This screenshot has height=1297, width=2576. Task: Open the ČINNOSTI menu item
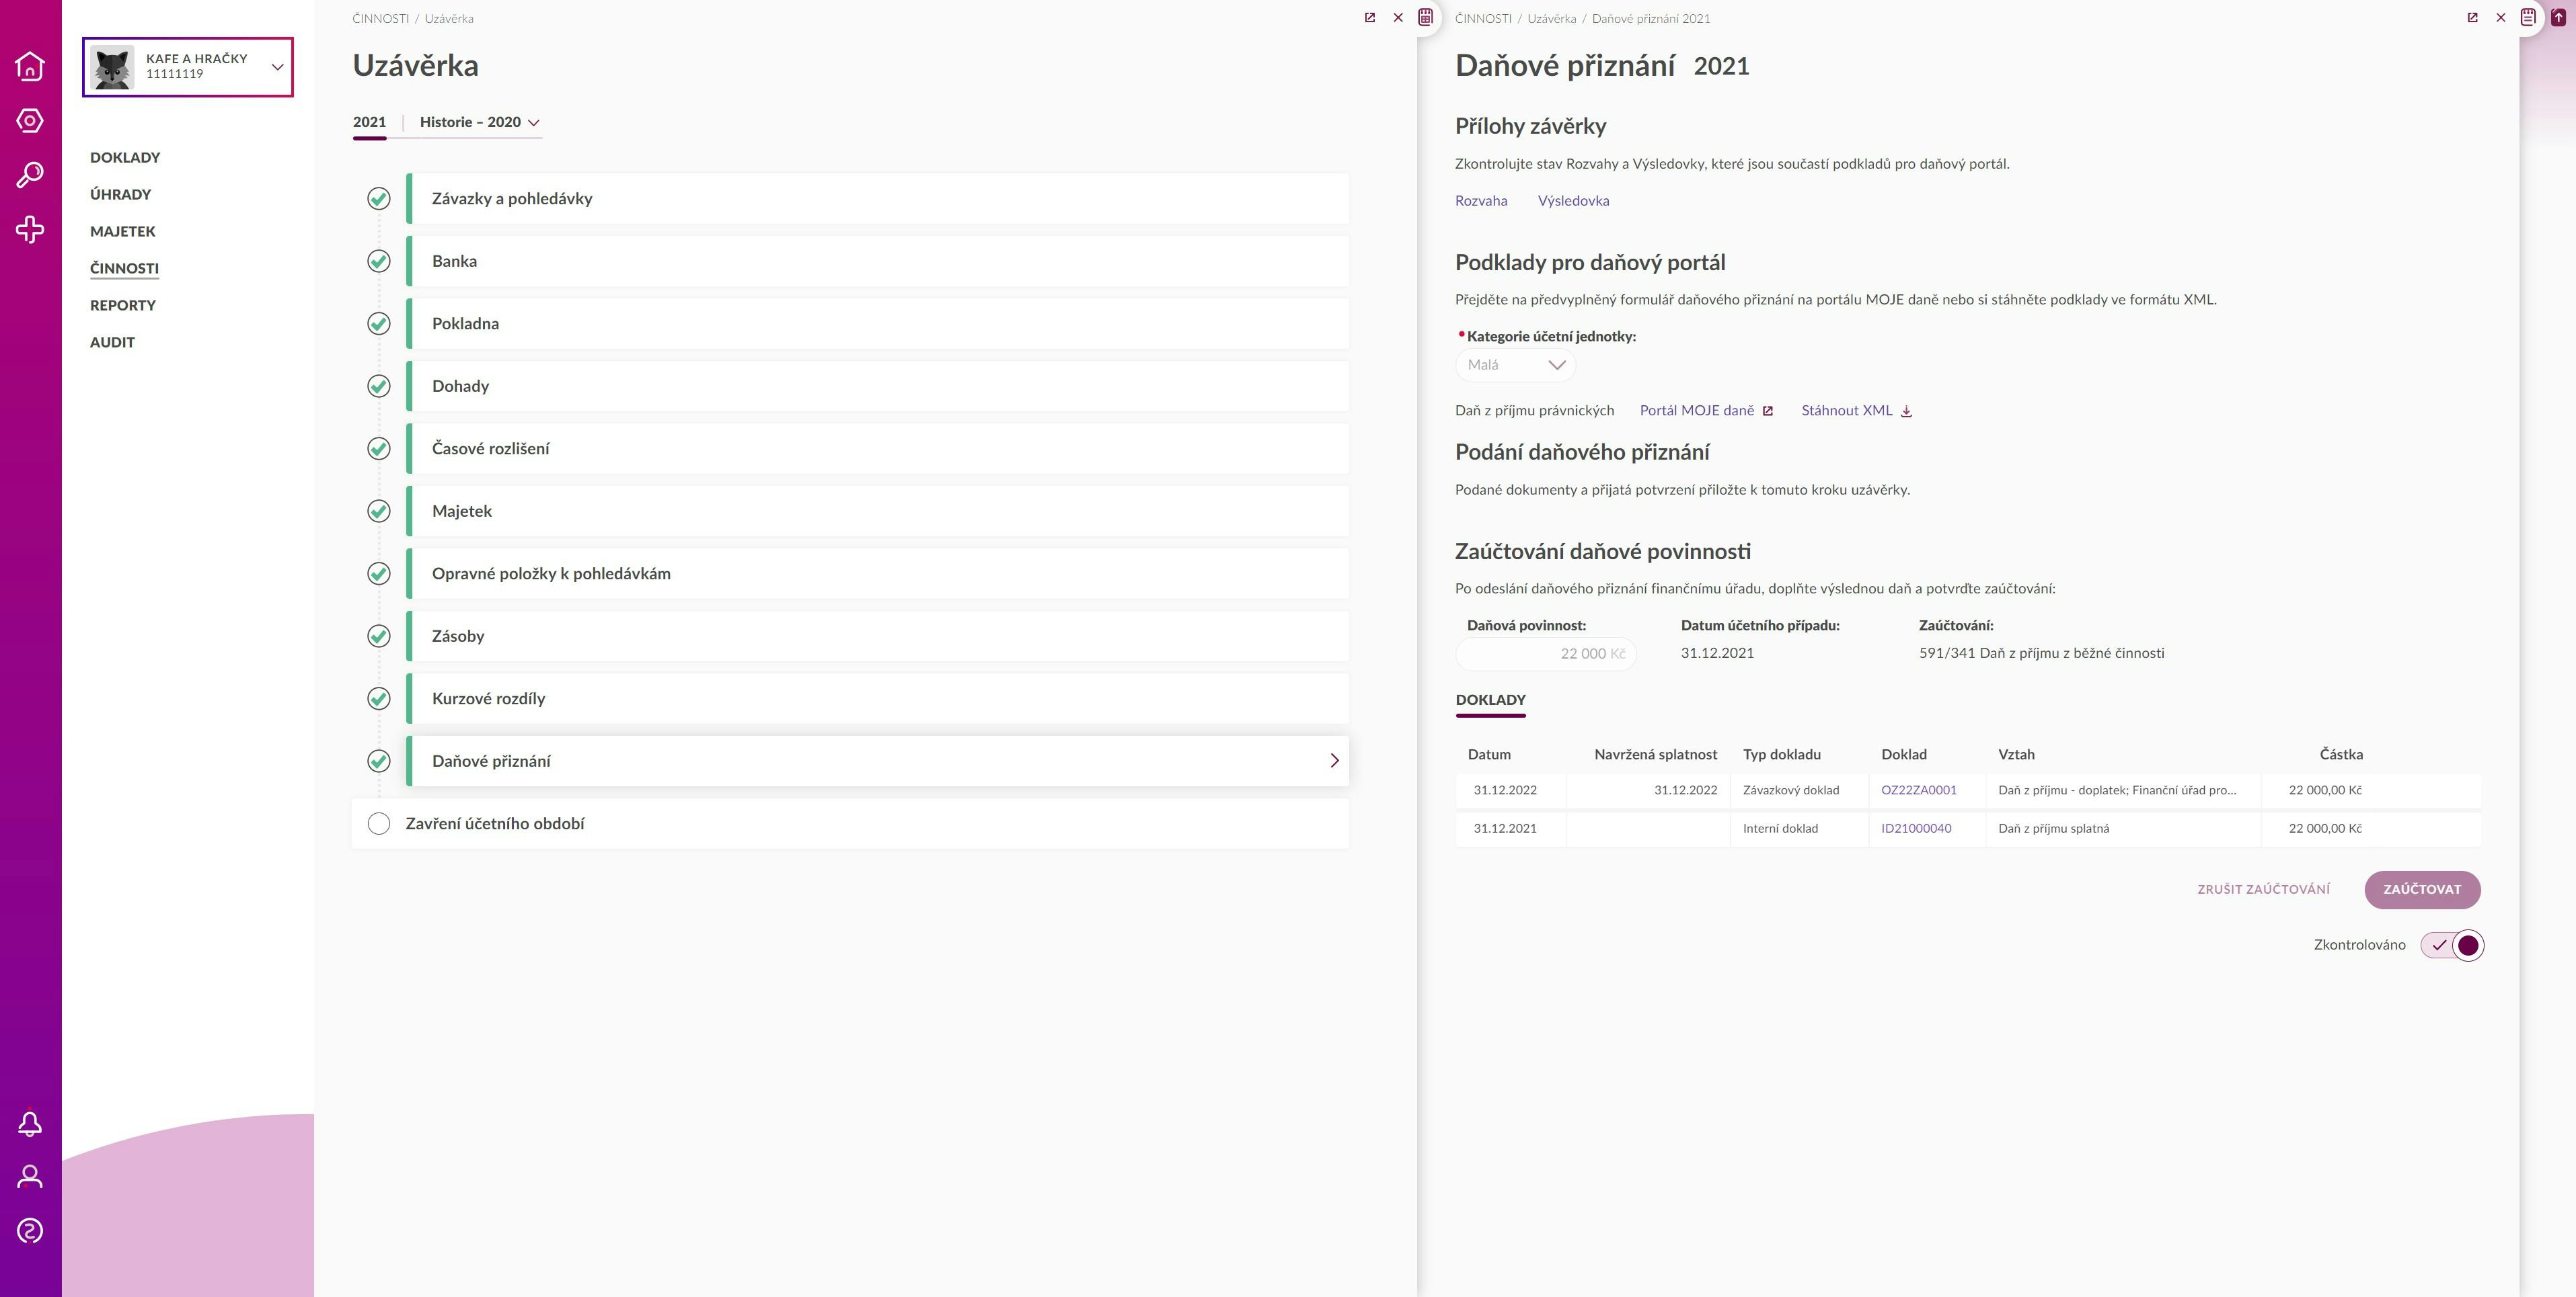point(124,269)
